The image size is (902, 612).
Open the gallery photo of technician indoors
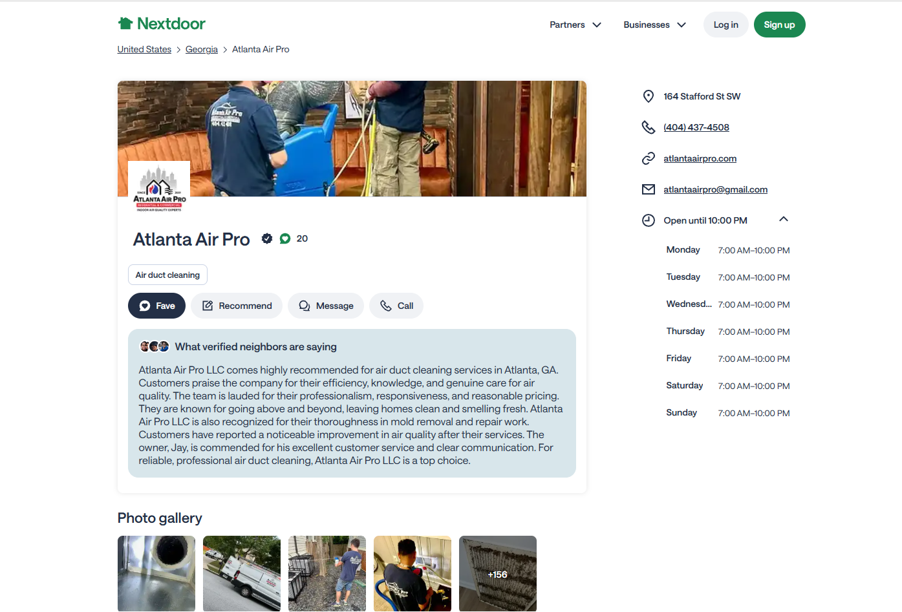click(x=413, y=573)
